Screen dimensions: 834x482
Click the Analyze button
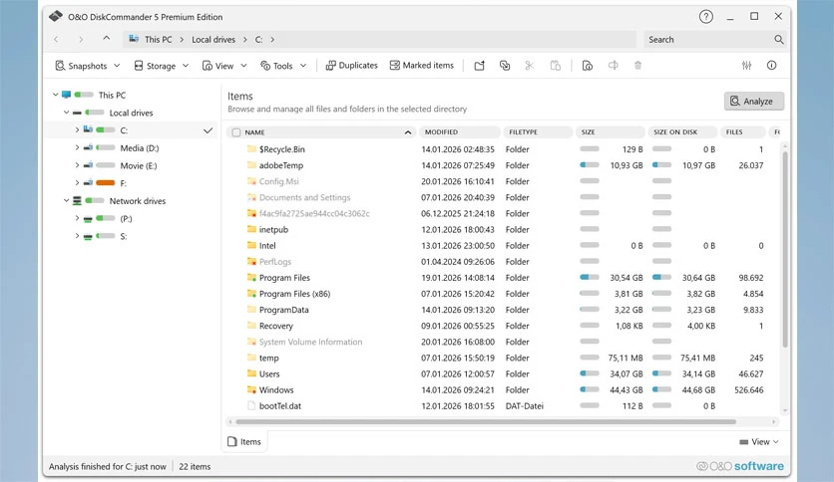coord(753,101)
